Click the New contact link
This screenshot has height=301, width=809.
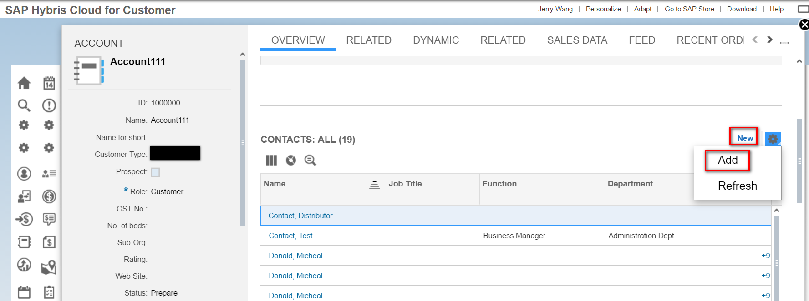pyautogui.click(x=745, y=138)
